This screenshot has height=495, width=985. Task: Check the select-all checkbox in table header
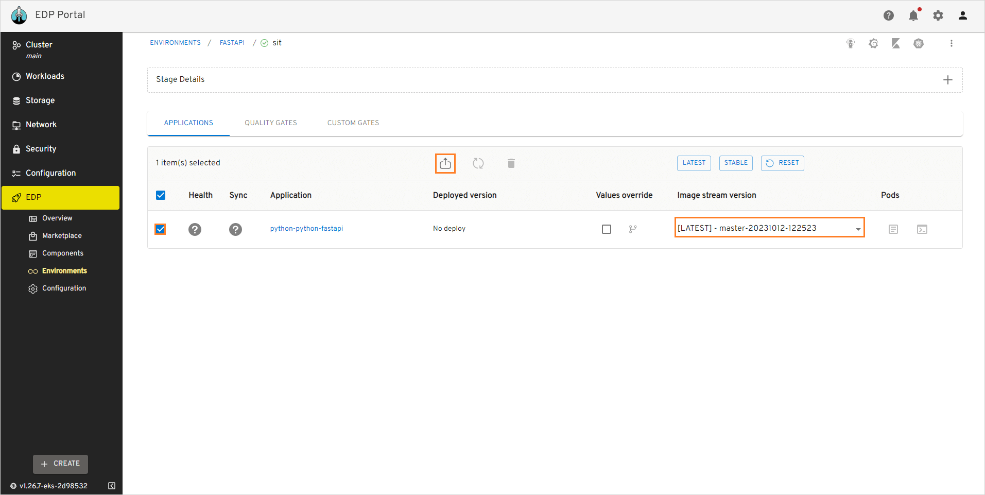tap(161, 195)
